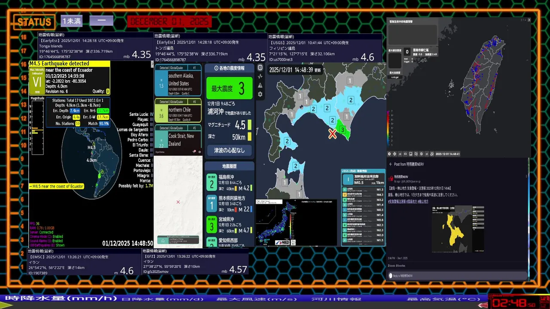Screen dimensions: 550x309
Task: Click the Magnitude scale bar in the Ecuador panel
Action: (37, 128)
